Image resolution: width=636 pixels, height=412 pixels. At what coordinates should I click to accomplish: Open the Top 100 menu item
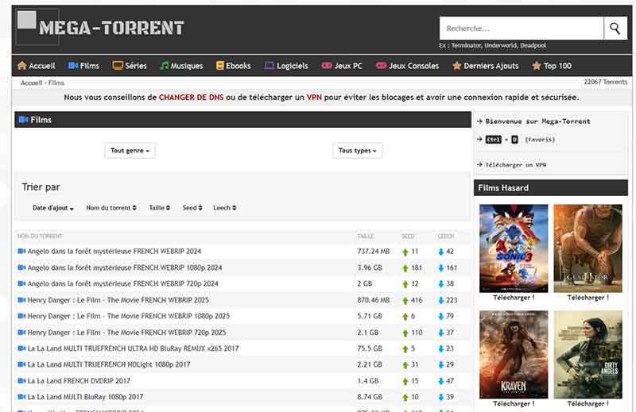tap(552, 66)
